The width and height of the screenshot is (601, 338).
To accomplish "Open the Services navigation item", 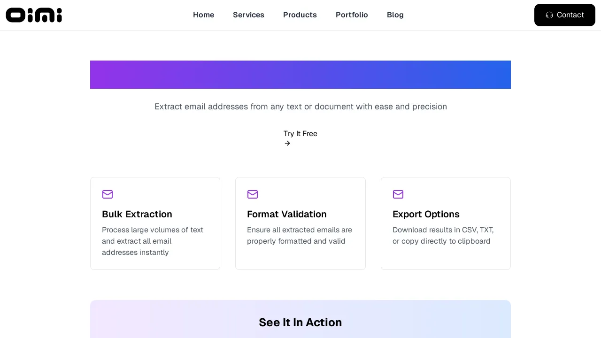I will [x=248, y=15].
